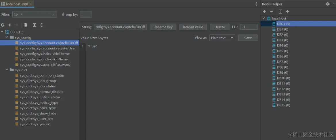
Task: Add connection with plus in Redis Helper panel
Action: tap(264, 11)
